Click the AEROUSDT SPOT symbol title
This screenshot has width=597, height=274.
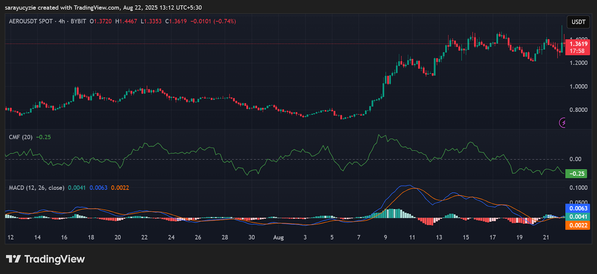point(31,21)
